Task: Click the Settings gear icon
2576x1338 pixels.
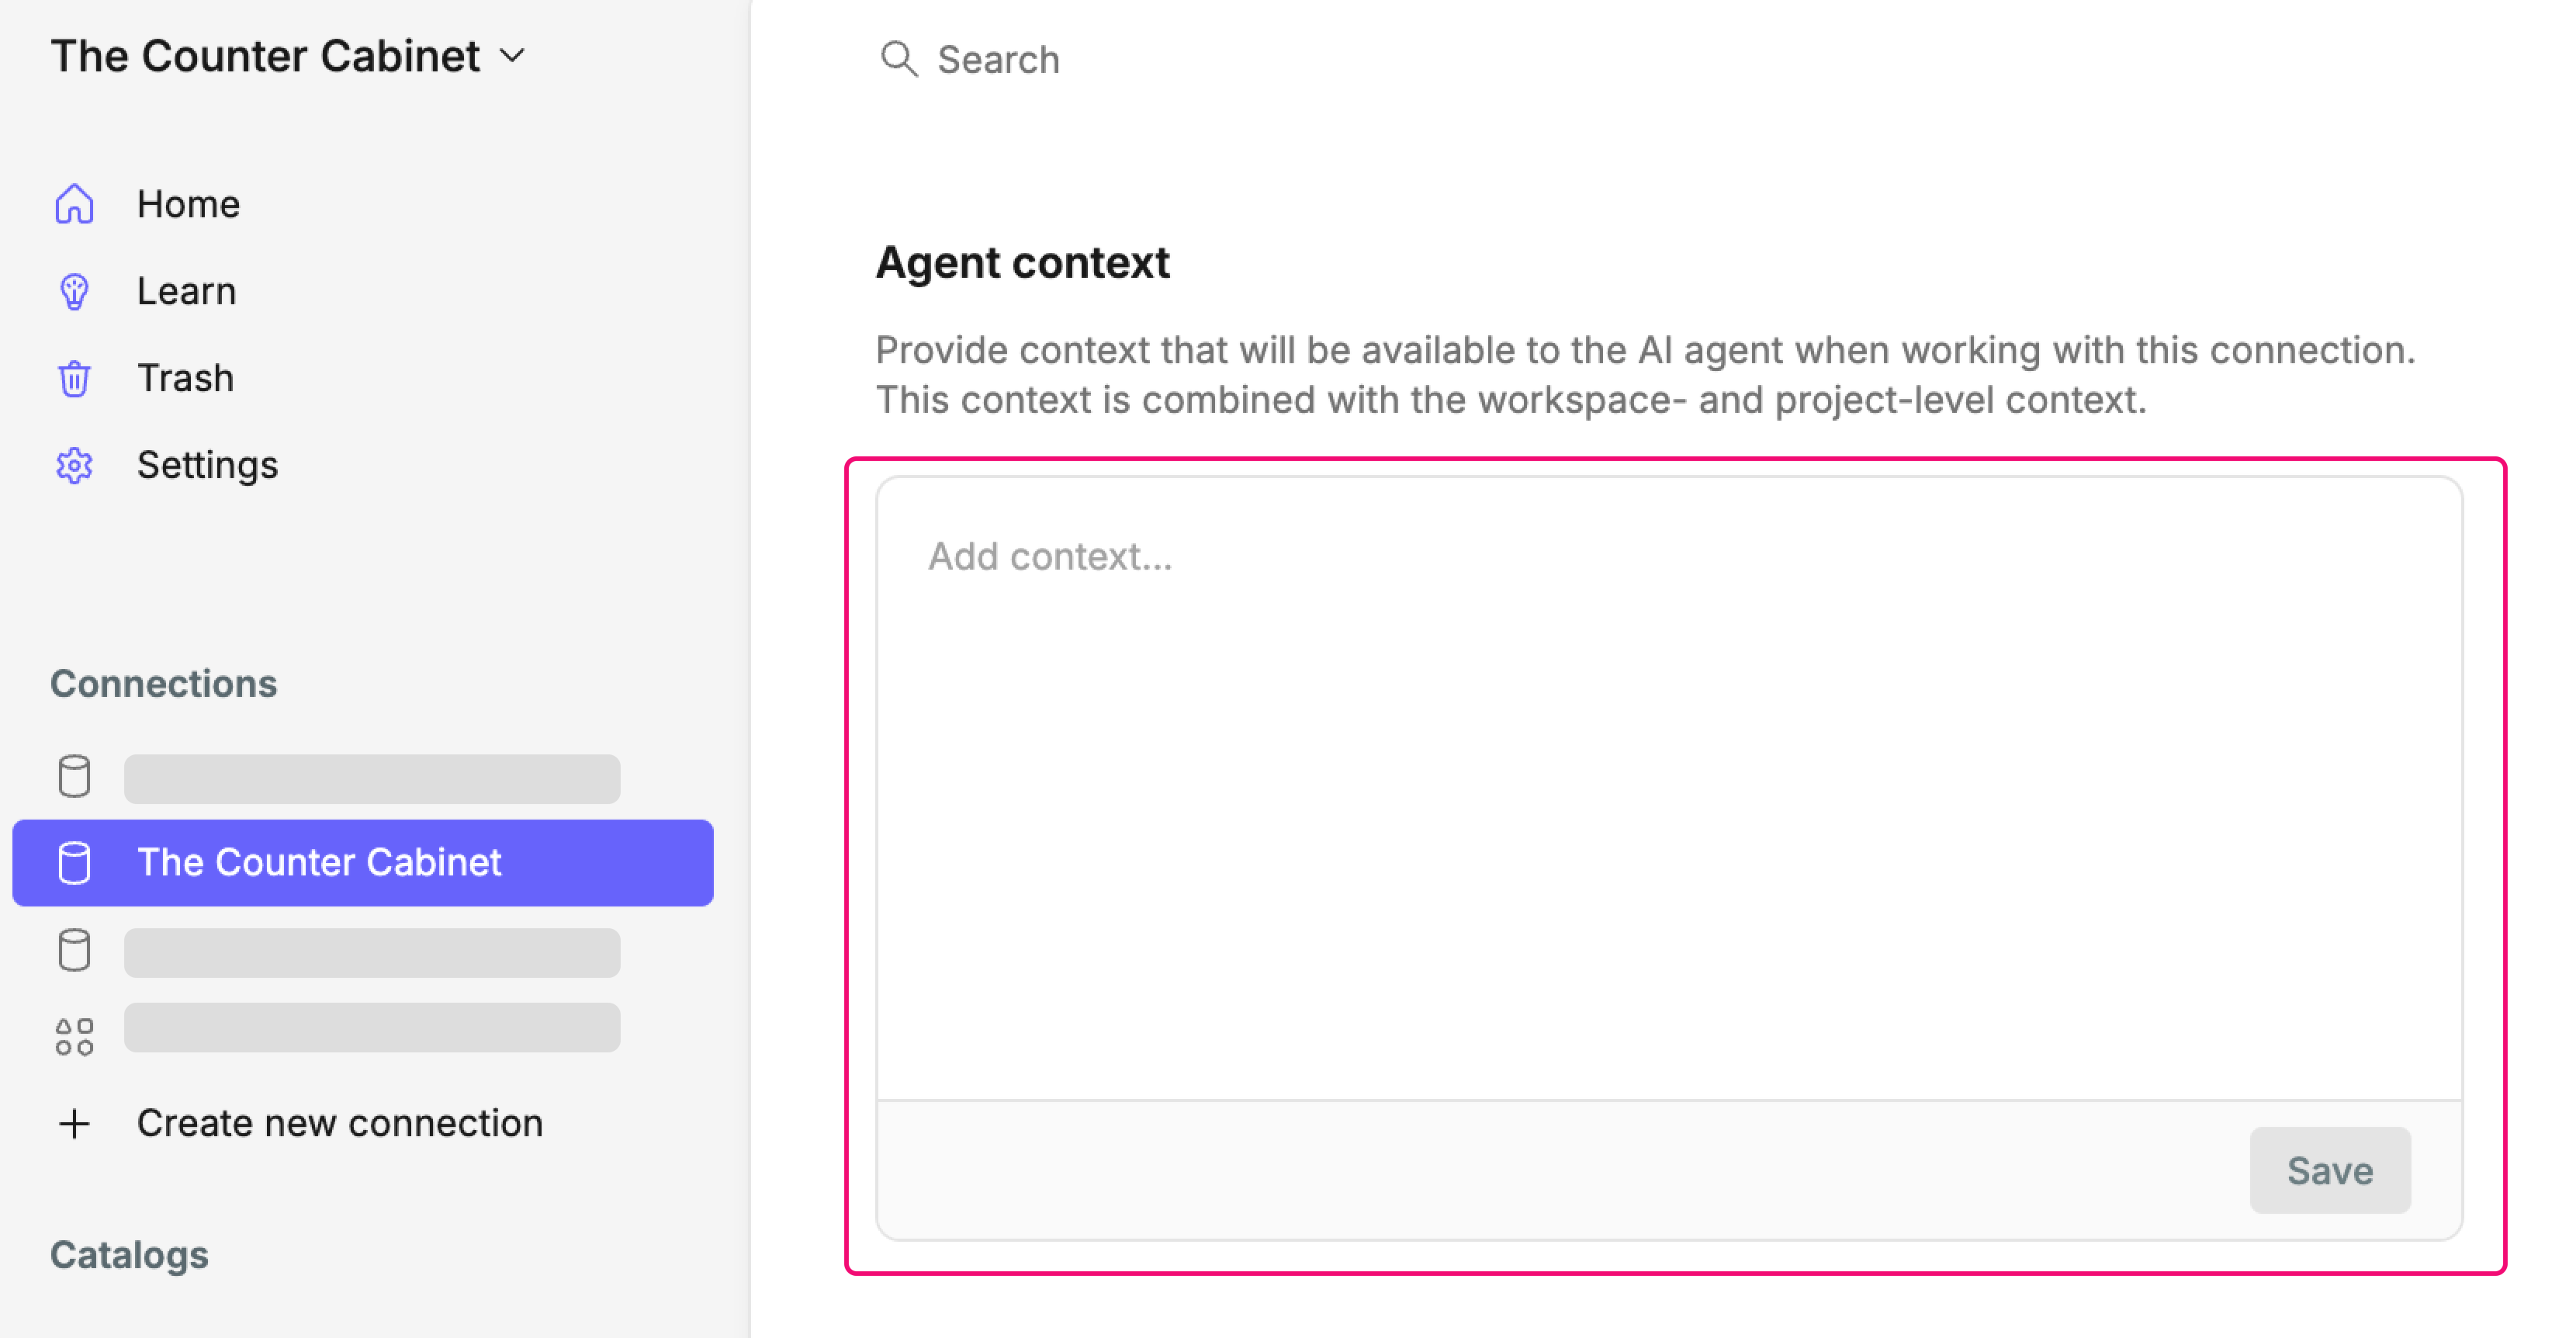Action: (x=74, y=465)
